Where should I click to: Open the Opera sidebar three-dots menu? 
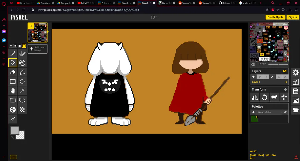click(x=4, y=157)
